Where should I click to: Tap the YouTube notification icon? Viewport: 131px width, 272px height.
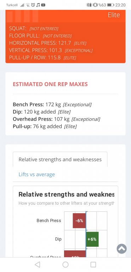(x=43, y=5)
